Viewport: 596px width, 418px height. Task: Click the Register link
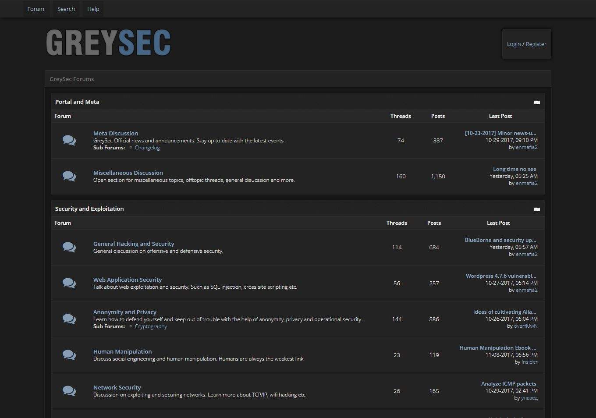tap(536, 44)
